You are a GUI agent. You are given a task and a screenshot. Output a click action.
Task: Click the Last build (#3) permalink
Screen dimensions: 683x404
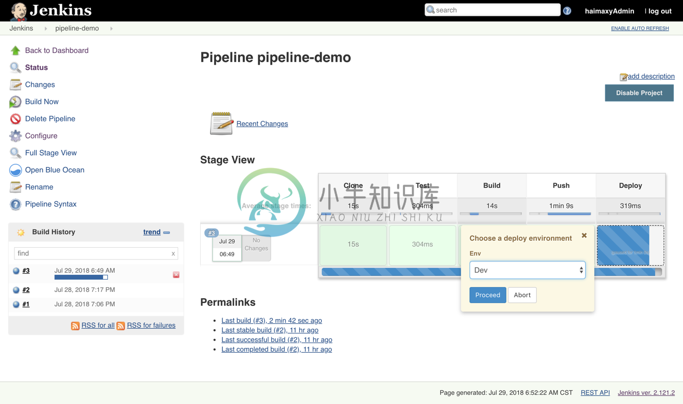click(x=272, y=321)
